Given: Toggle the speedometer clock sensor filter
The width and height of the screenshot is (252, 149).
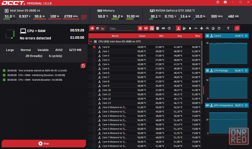Looking at the screenshot, I should (x=207, y=28).
